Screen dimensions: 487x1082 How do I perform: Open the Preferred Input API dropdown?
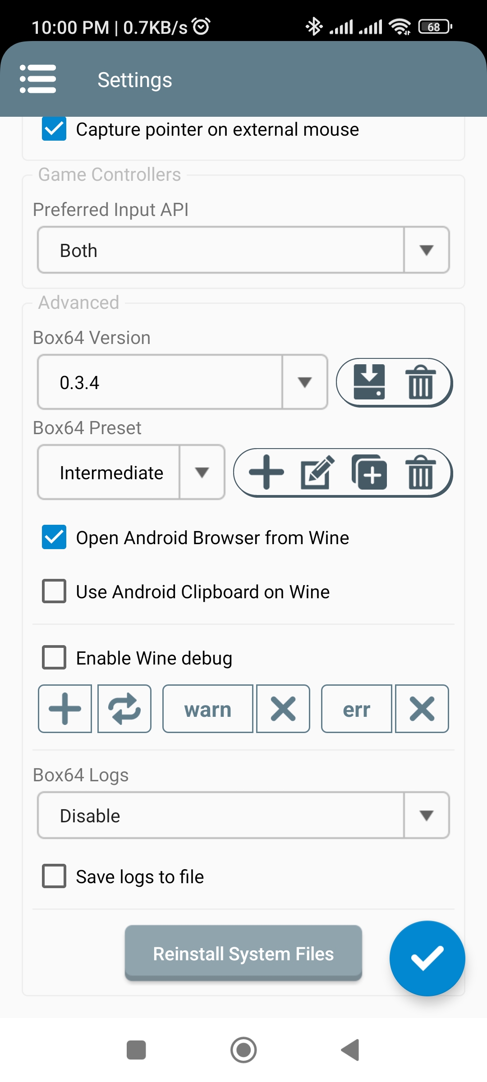pyautogui.click(x=243, y=250)
